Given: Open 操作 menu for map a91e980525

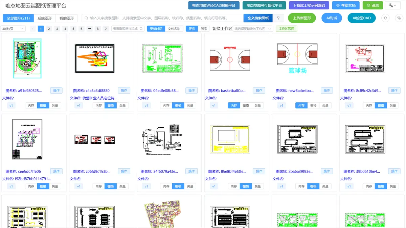Looking at the screenshot, I should (x=56, y=91).
